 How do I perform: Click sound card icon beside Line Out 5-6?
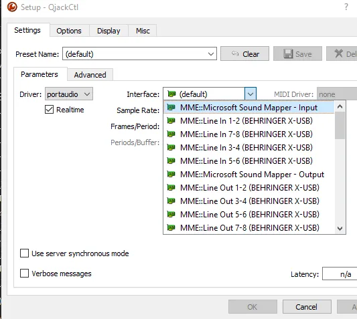click(171, 214)
